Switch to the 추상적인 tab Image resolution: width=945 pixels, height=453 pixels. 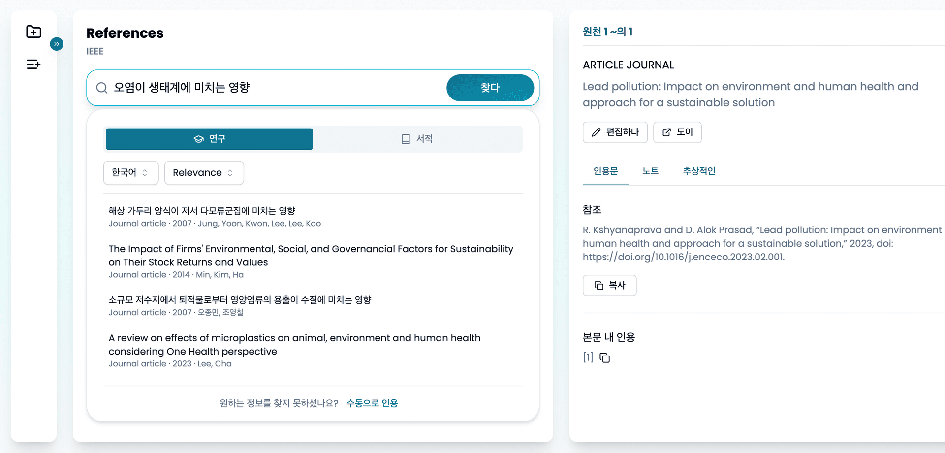[x=699, y=171]
